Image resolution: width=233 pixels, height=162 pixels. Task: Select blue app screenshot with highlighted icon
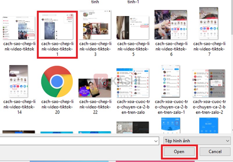[x=171, y=126]
